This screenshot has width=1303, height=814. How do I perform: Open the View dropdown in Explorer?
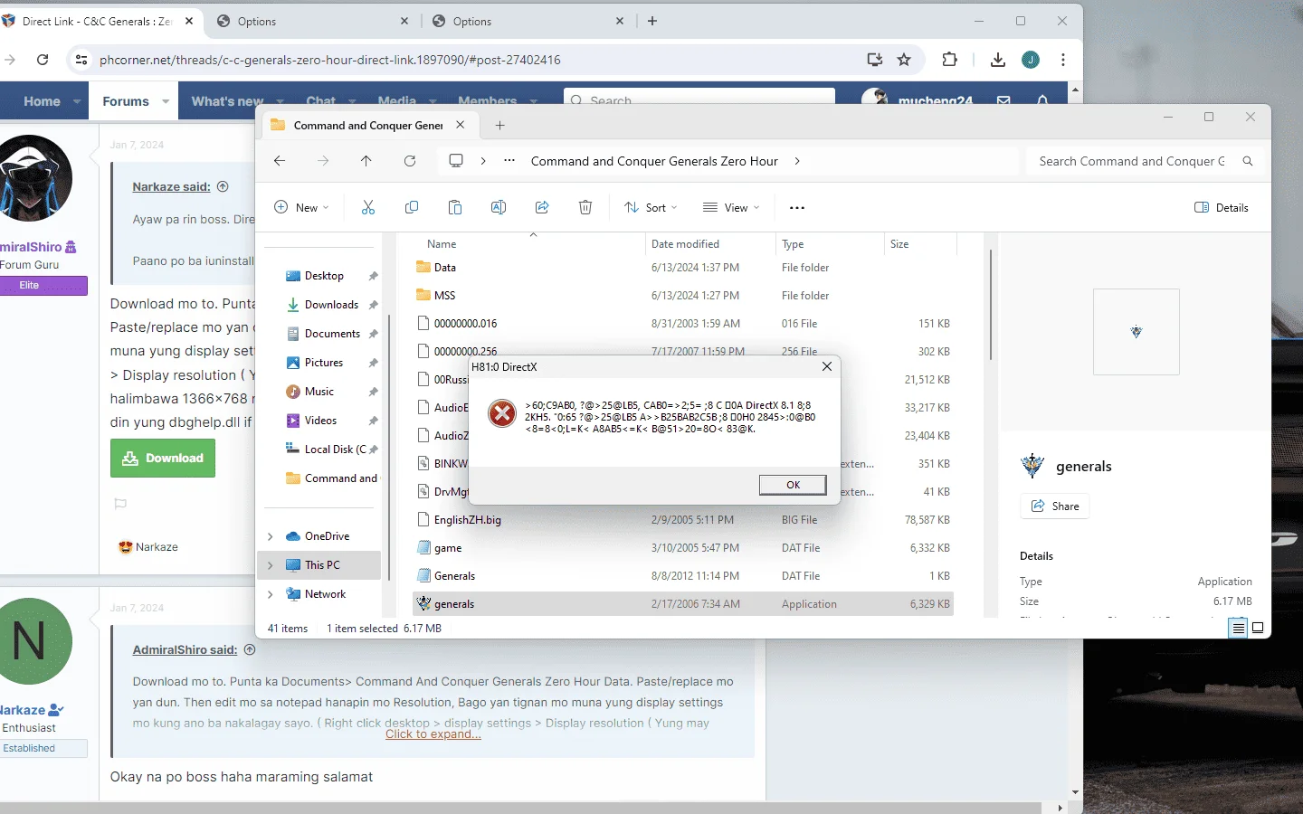pos(731,208)
